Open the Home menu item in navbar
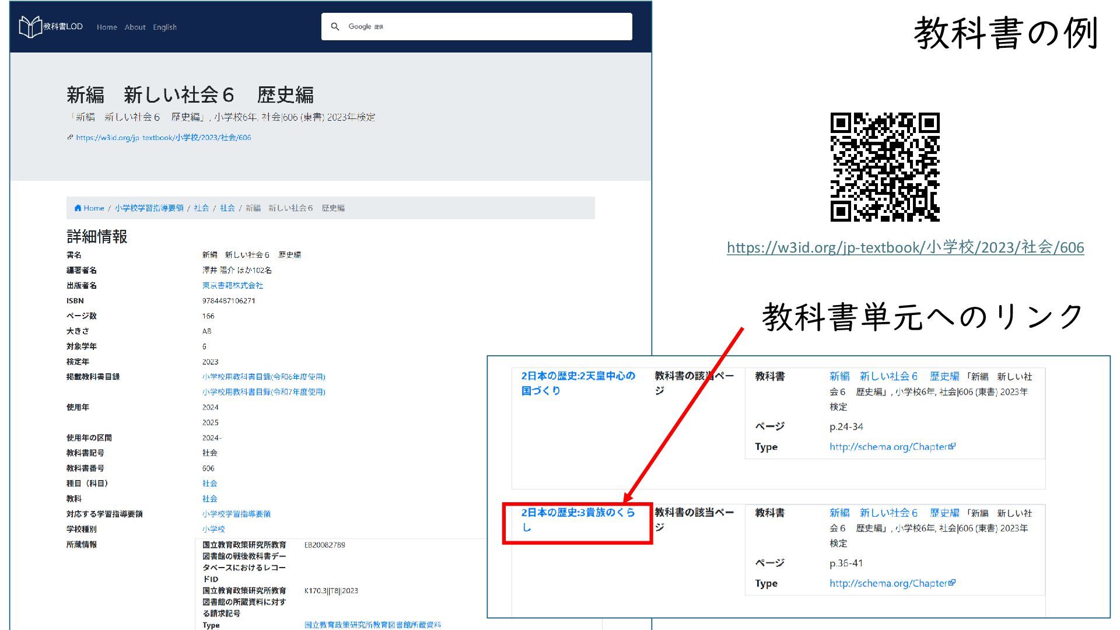The height and width of the screenshot is (630, 1120). 107,27
